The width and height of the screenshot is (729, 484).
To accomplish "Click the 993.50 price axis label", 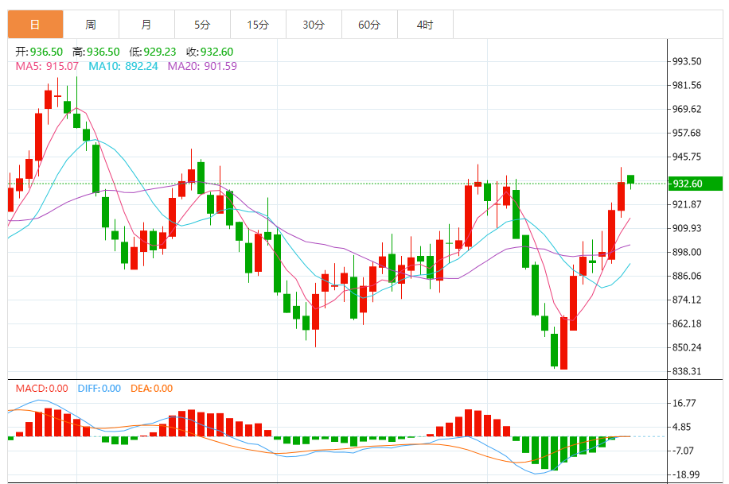I will [687, 61].
